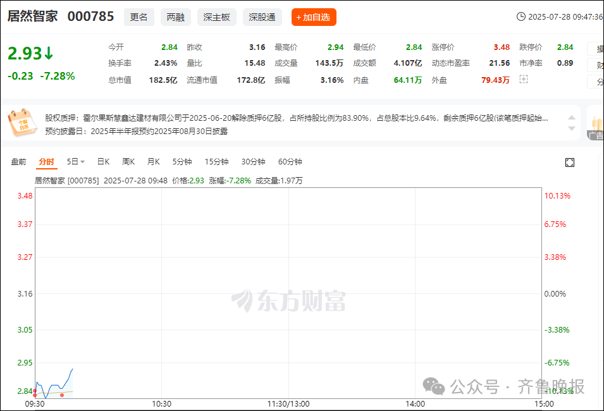Open fullscreen chart icon
Image resolution: width=604 pixels, height=411 pixels.
coord(570,163)
